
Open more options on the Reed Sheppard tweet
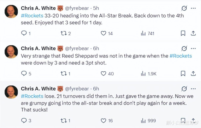pos(193,49)
